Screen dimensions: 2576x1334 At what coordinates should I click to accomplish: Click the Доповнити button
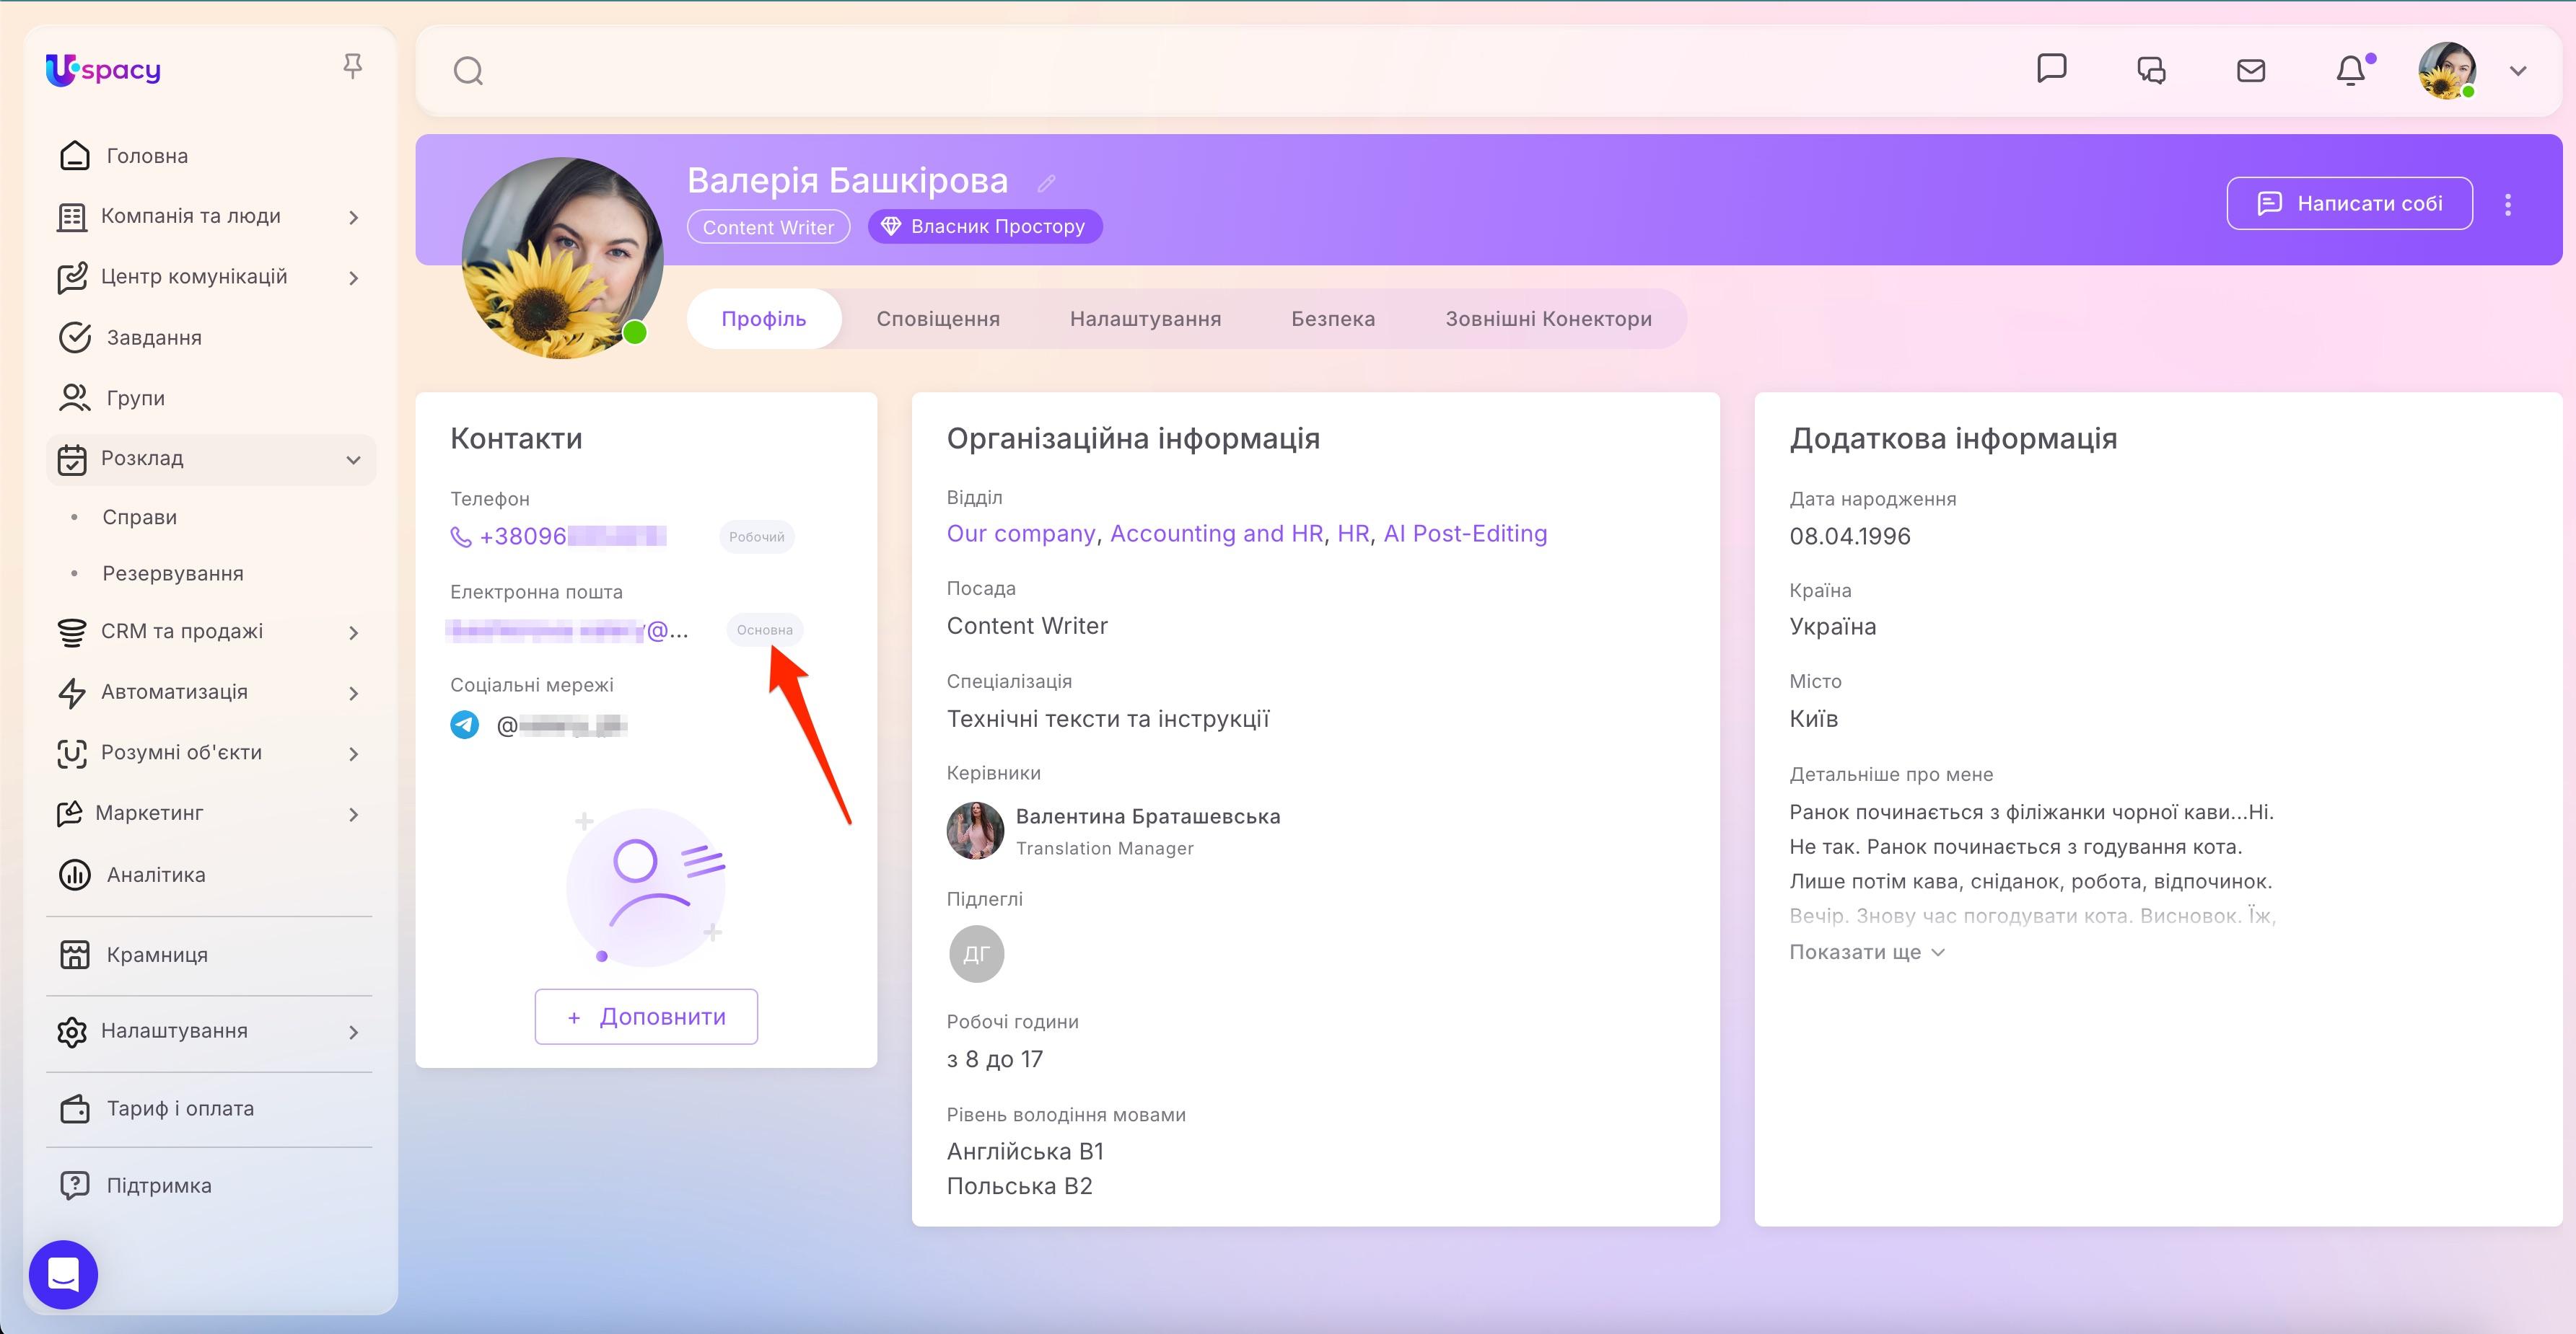point(646,1016)
